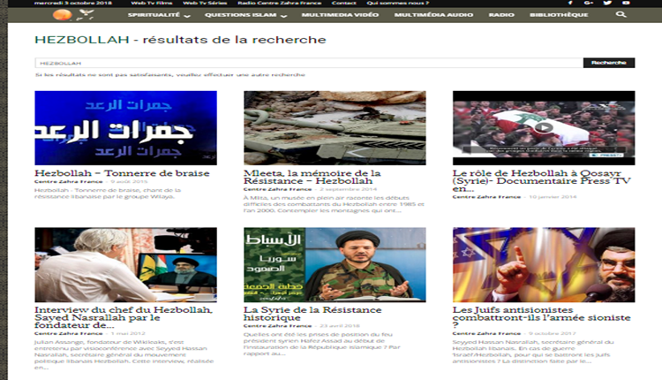Open Web Tv Séries link
662x380 pixels.
tap(205, 3)
